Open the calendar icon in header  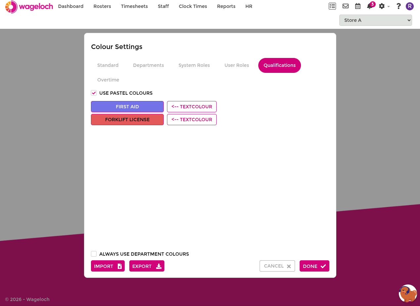(x=357, y=6)
